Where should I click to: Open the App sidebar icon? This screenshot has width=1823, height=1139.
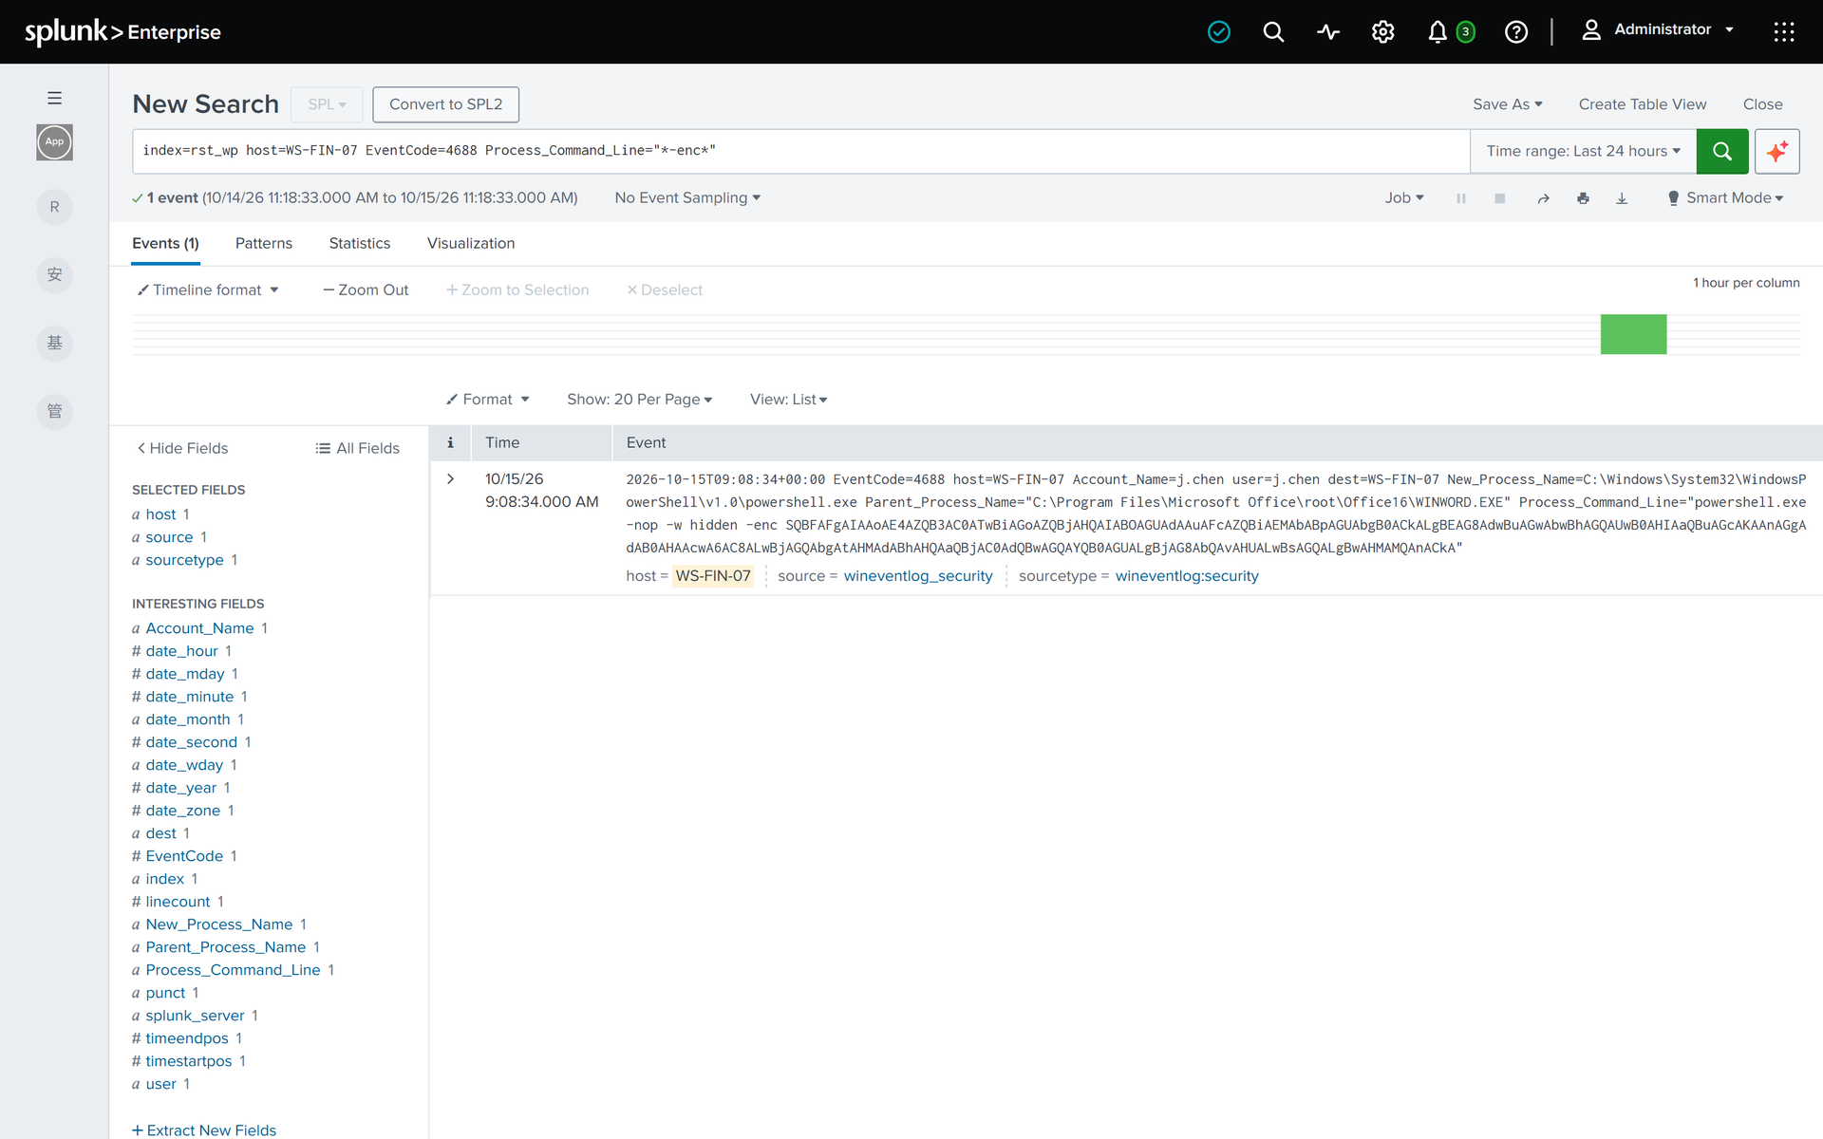pyautogui.click(x=55, y=142)
